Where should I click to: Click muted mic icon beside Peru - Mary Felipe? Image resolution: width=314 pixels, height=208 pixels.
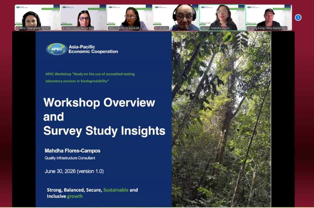click(x=64, y=28)
